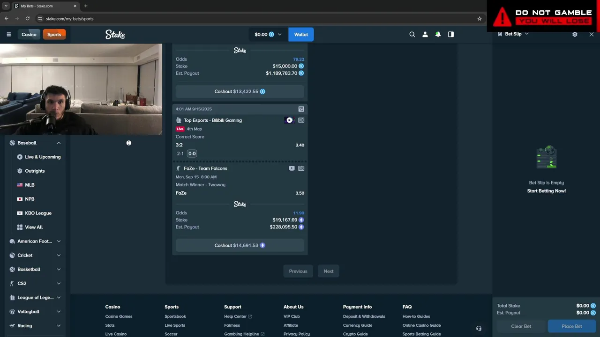
Task: Open site information icon in address bar
Action: pyautogui.click(x=40, y=18)
